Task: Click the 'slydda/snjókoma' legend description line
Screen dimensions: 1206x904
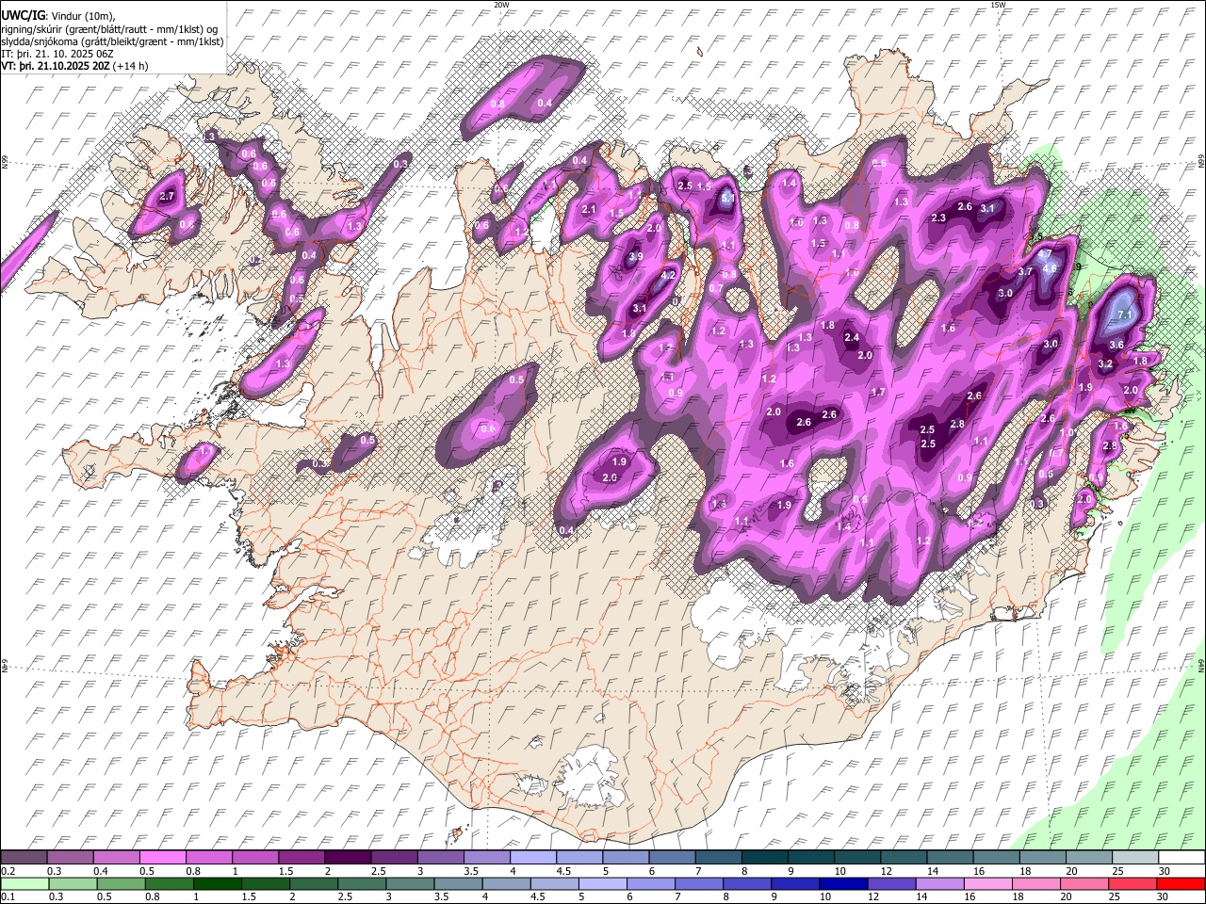Action: coord(112,41)
